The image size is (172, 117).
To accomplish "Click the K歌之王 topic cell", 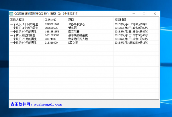I will click(x=73, y=43).
